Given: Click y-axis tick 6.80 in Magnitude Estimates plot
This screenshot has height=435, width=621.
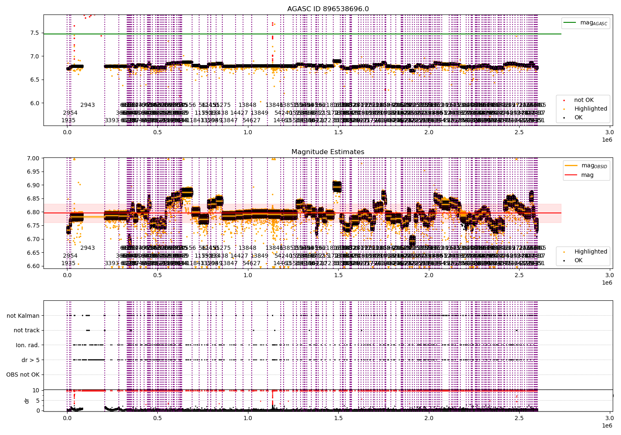Looking at the screenshot, I should coord(33,212).
